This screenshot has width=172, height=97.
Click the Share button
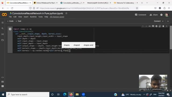(x=153, y=15)
